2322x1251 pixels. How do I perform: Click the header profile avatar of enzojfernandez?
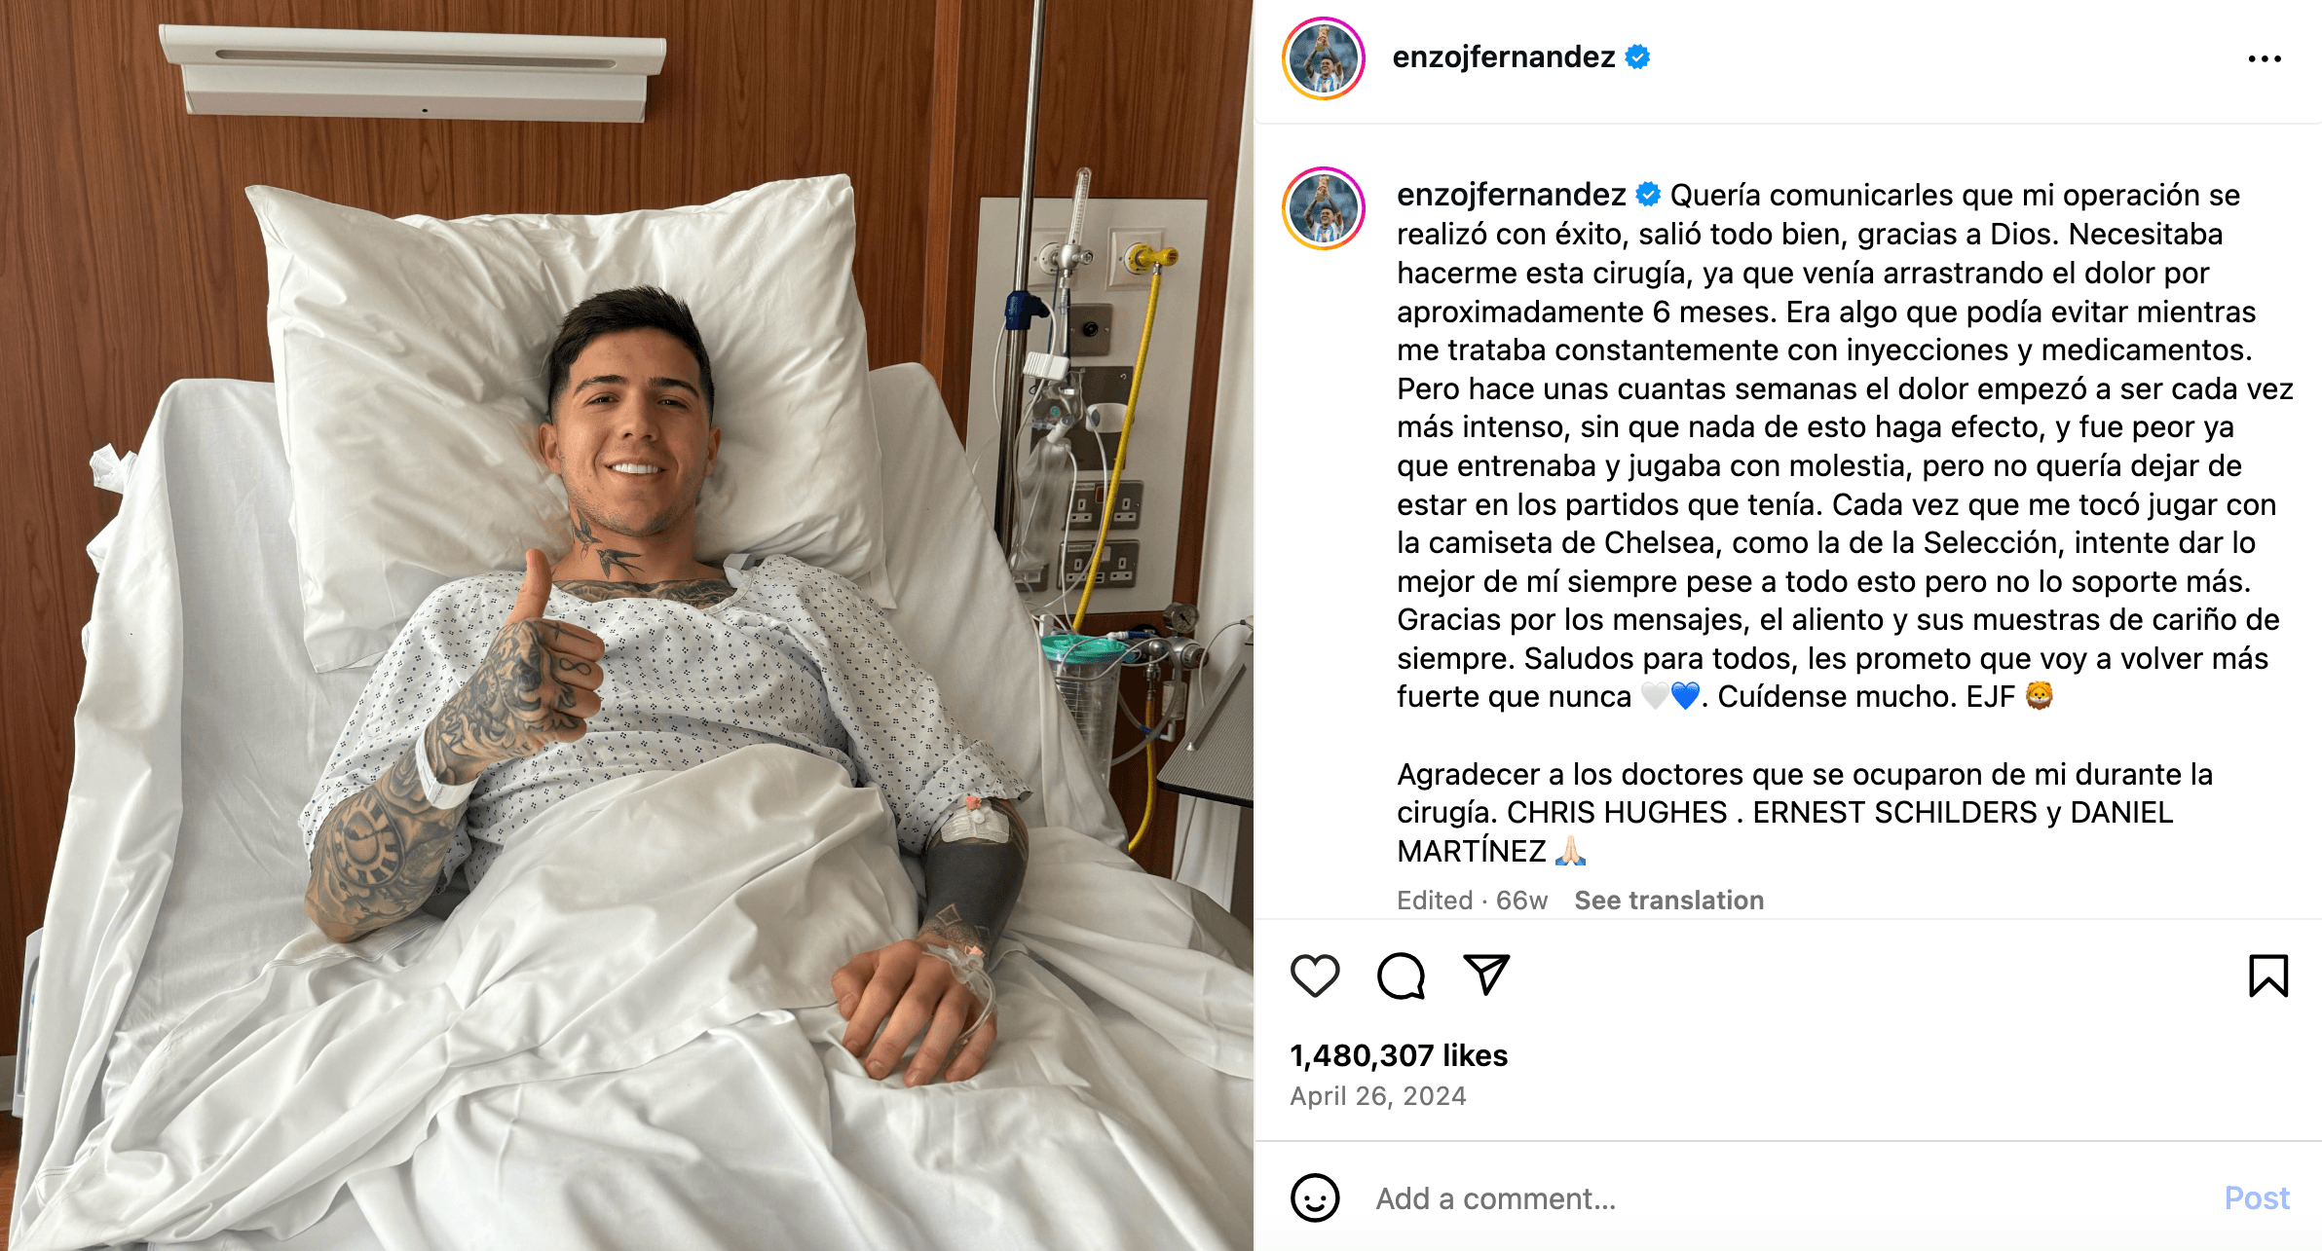(x=1323, y=58)
